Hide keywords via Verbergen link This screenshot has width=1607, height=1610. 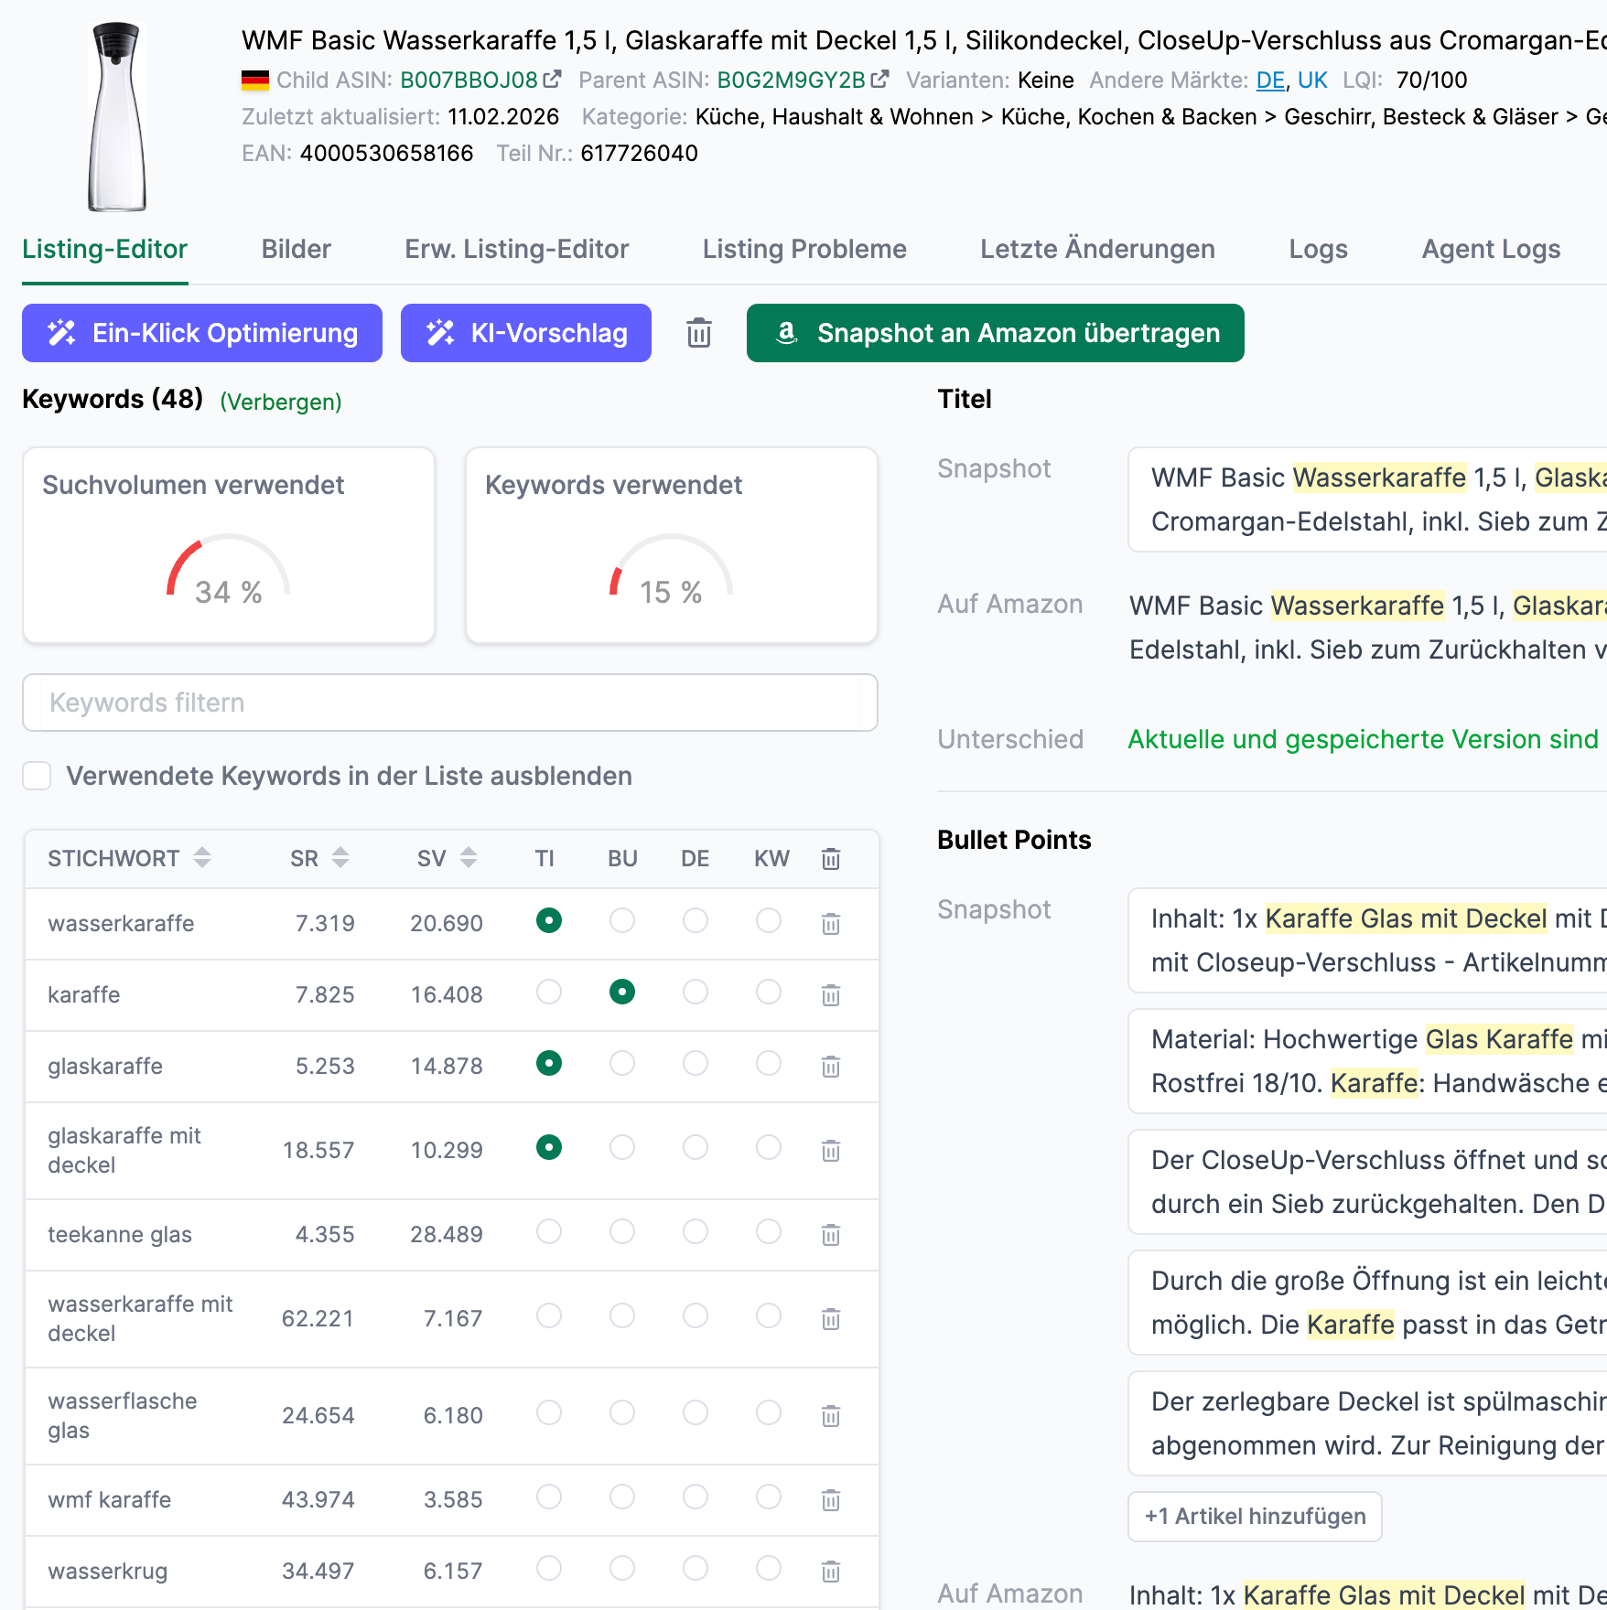pyautogui.click(x=280, y=402)
